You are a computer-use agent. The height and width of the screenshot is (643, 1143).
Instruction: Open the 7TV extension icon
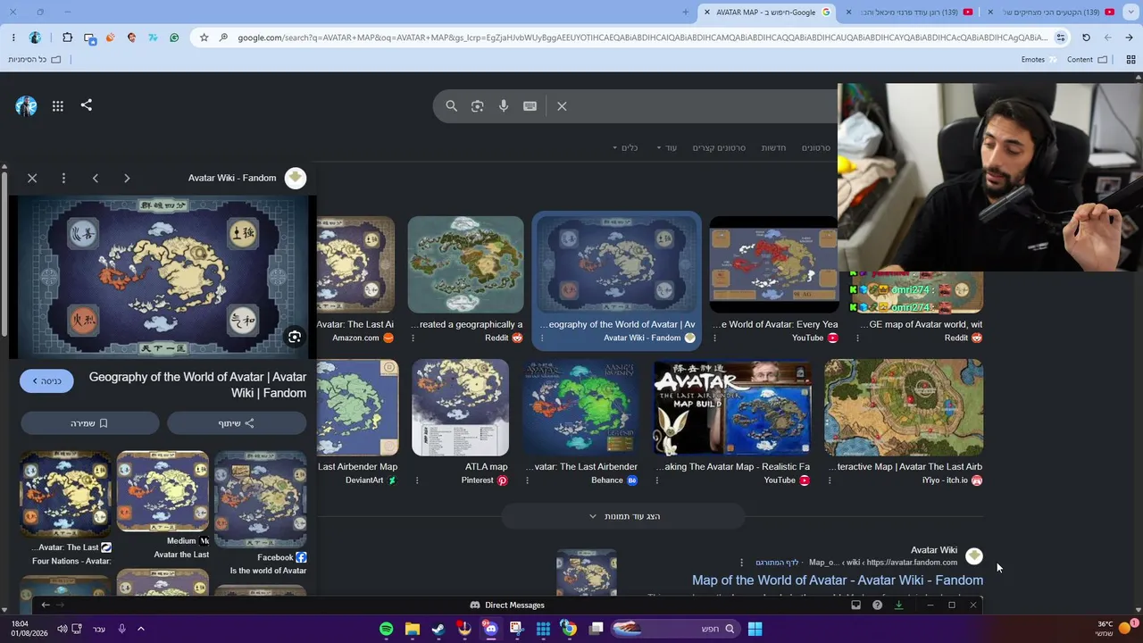coord(153,38)
